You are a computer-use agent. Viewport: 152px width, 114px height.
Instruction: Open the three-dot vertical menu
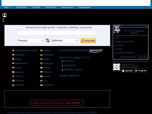(3, 20)
